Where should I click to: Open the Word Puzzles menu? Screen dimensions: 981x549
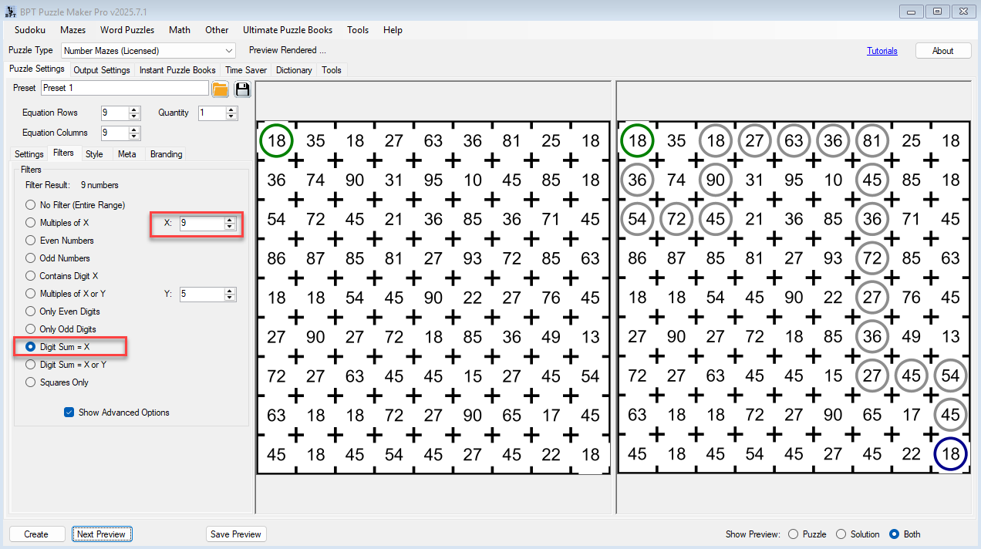click(x=127, y=30)
